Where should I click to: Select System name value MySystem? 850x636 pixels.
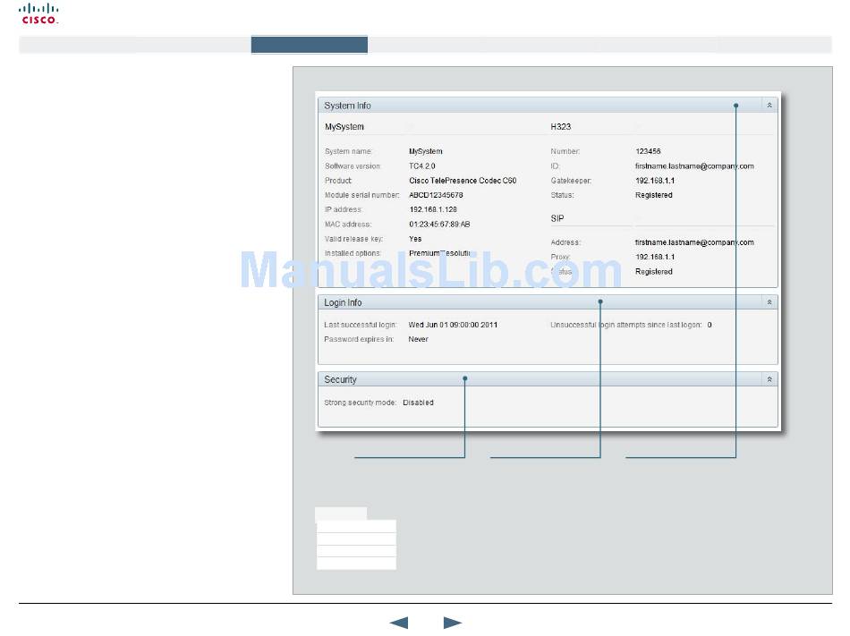426,152
